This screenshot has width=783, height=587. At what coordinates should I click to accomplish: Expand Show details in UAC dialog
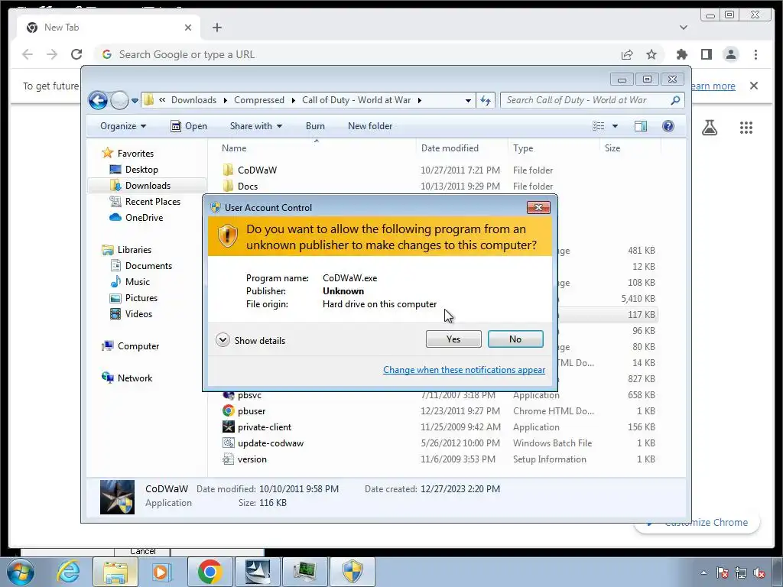point(251,340)
